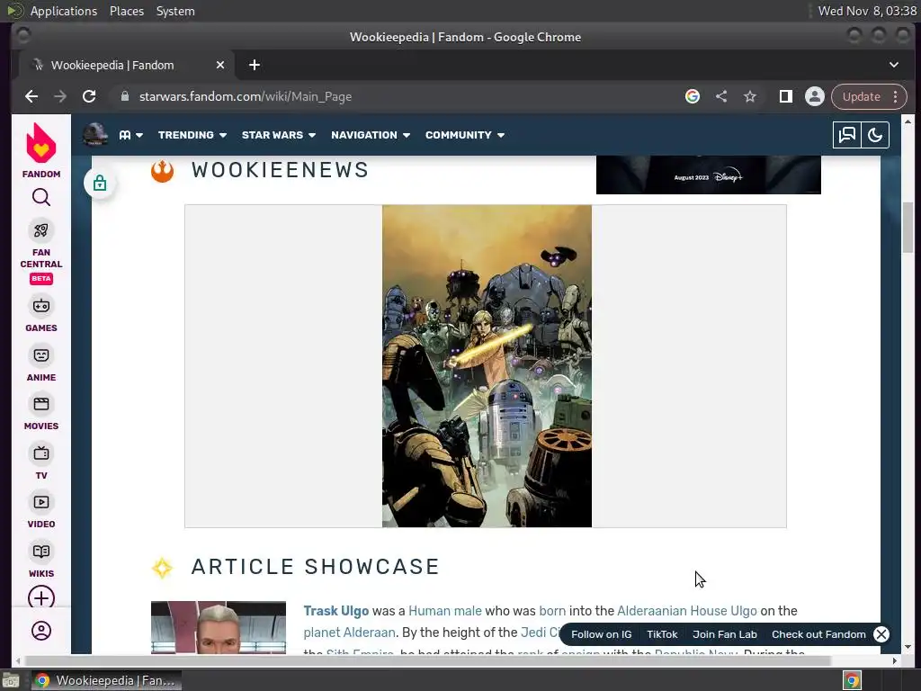Open Chrome side panel icon
The image size is (921, 691).
click(x=785, y=96)
